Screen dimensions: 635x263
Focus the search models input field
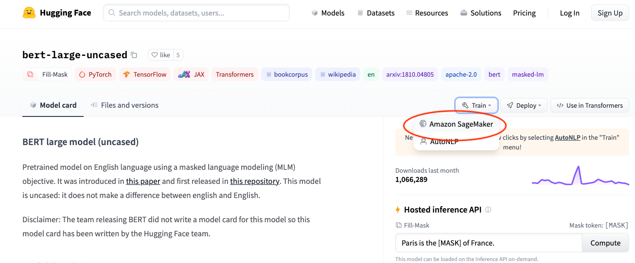[196, 13]
